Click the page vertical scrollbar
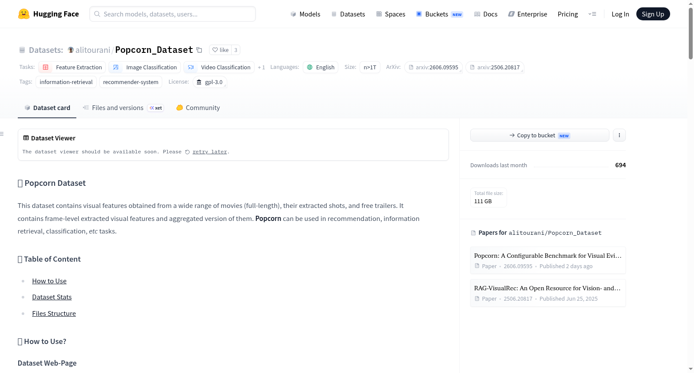Viewport: 694px width, 373px height. (x=691, y=33)
